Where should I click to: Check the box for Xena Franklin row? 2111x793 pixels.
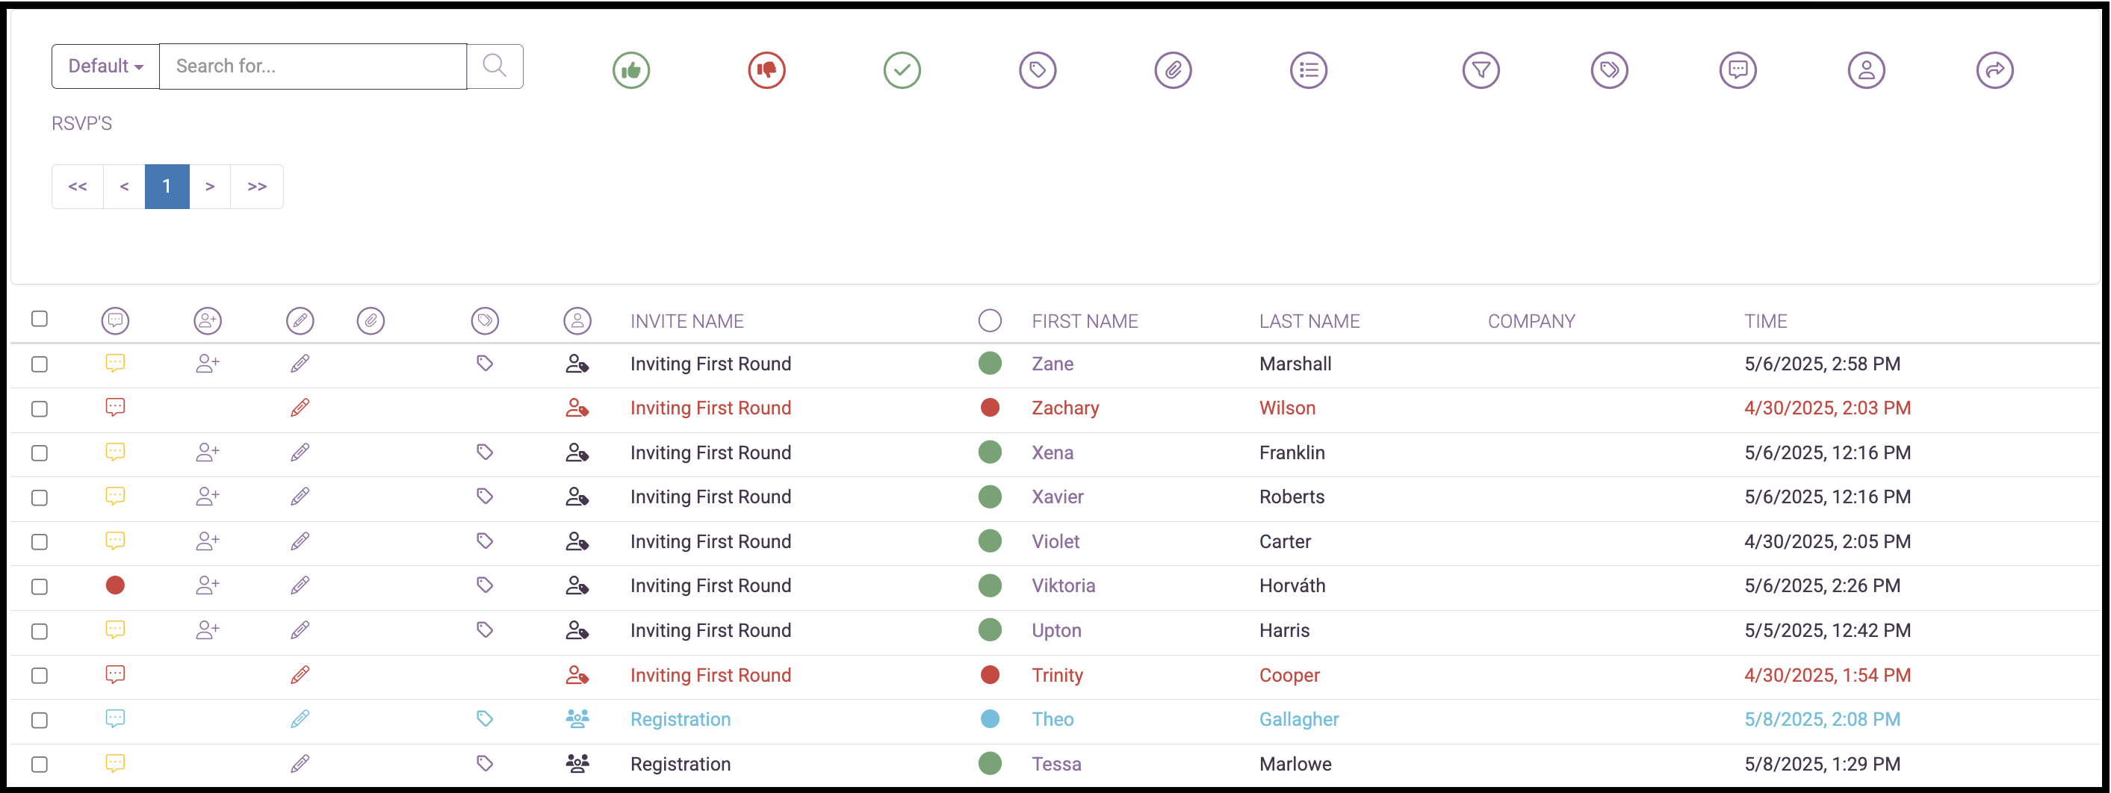[x=40, y=453]
